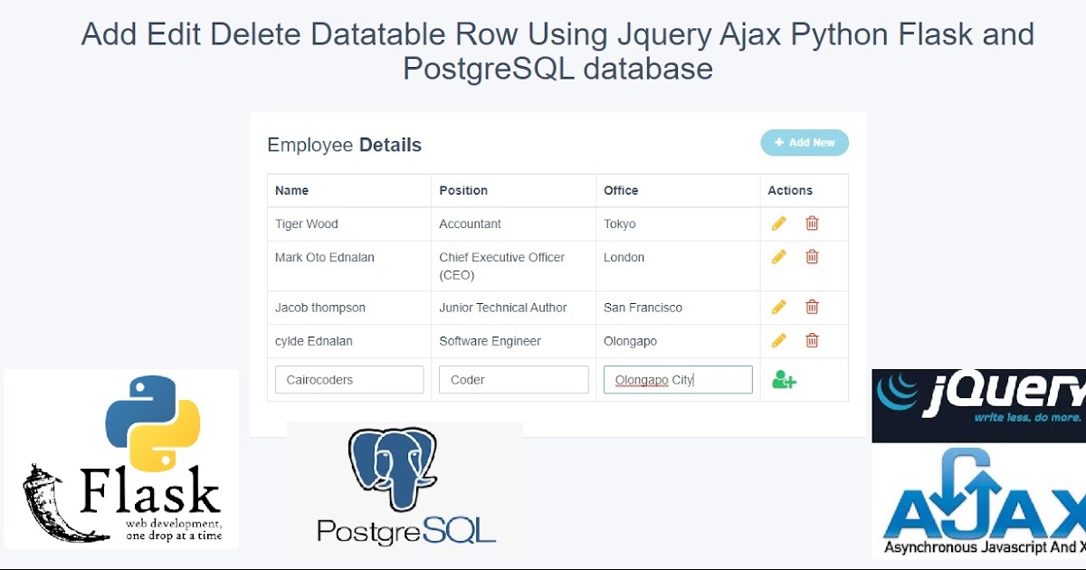The height and width of the screenshot is (570, 1086).
Task: Click the Olongapo office cell in cylde's row
Action: (x=678, y=341)
